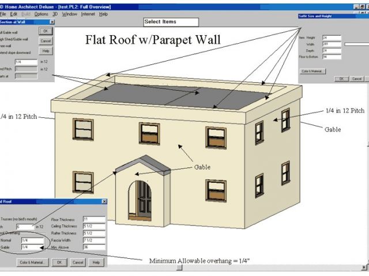Viewport: 369px width, 276px height.
Task: Close the Section at Wall dialog
Action: (x=52, y=21)
